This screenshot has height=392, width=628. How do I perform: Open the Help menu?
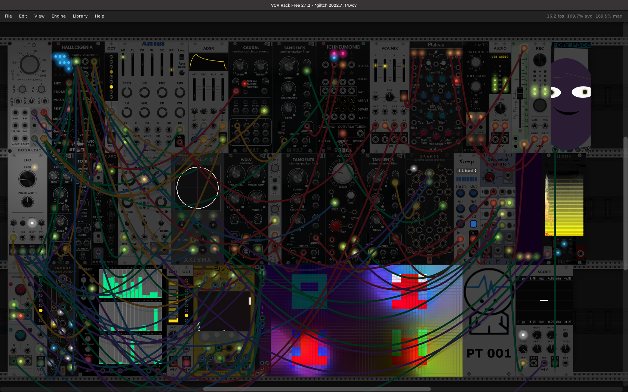(99, 16)
